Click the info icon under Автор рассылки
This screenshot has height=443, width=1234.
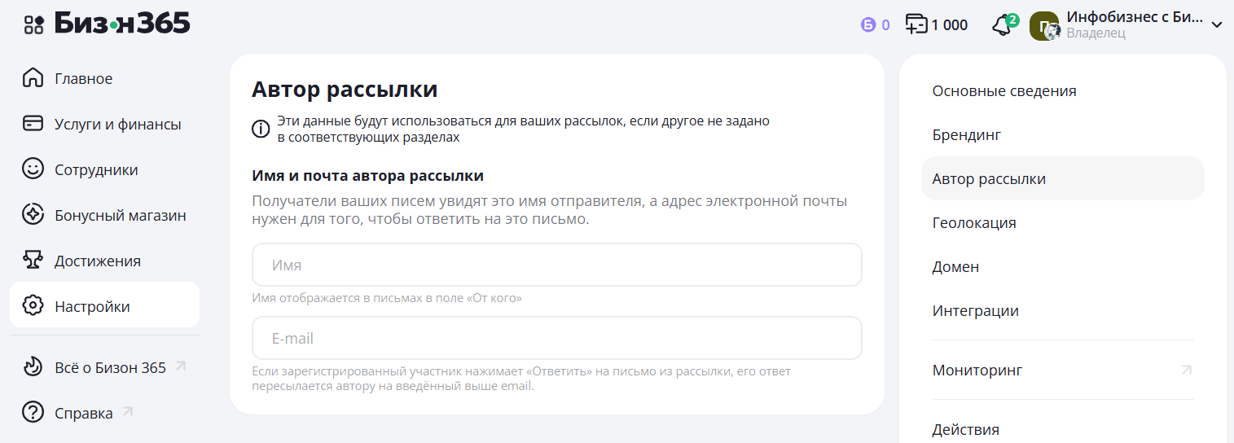tap(261, 129)
